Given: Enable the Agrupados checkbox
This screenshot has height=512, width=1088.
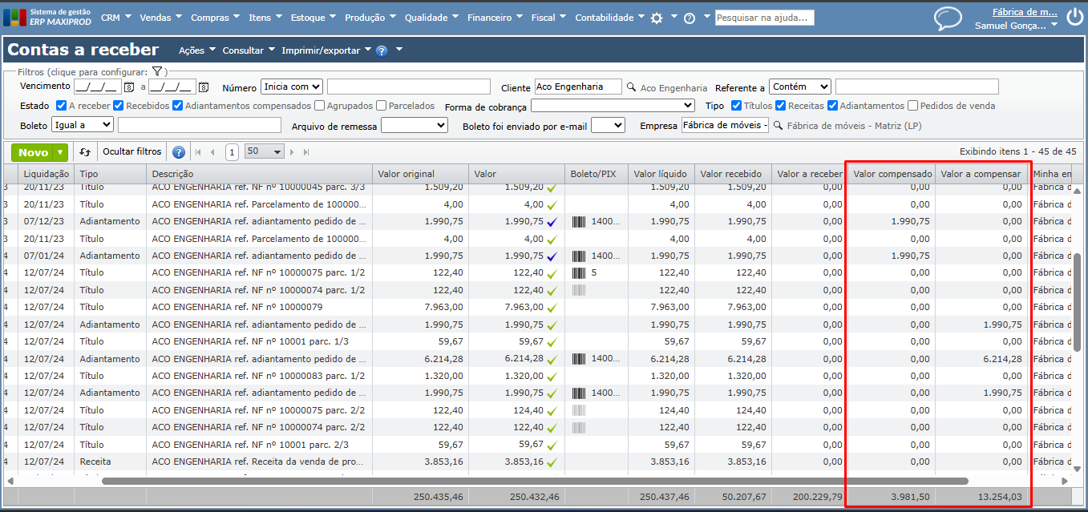Looking at the screenshot, I should pos(320,106).
